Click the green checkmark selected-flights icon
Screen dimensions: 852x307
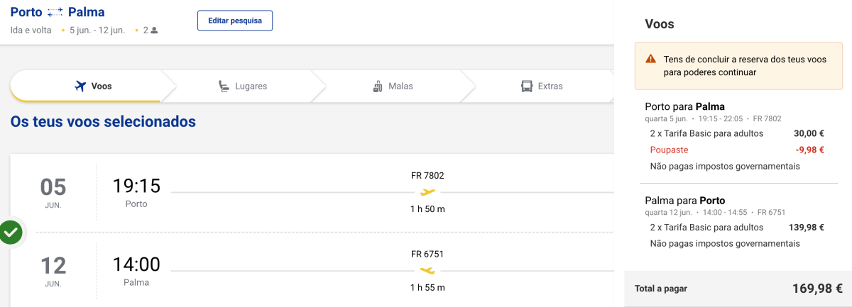click(11, 232)
